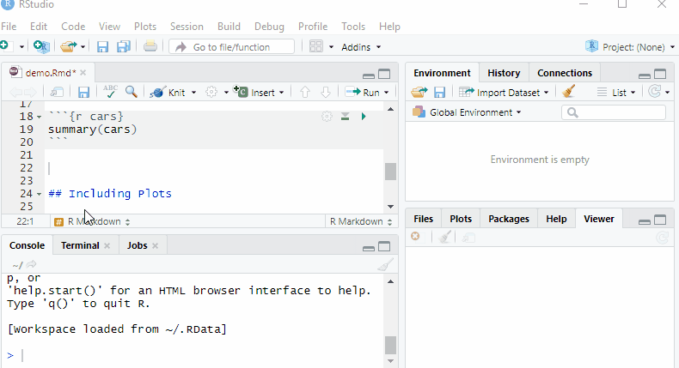Open Addins dropdown menu

point(361,46)
